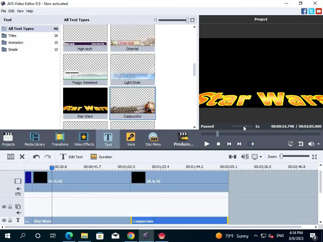323x242 pixels.
Task: Open the Disc Menu section
Action: tap(153, 139)
